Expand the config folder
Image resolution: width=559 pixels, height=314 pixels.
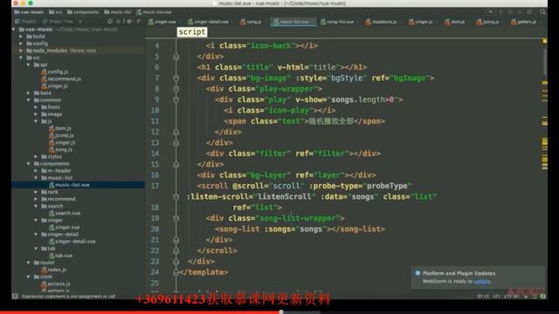point(21,44)
